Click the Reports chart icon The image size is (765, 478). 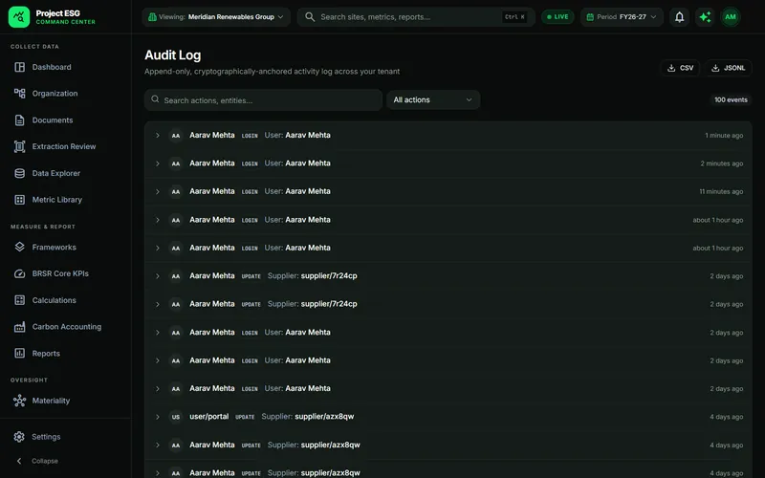[x=19, y=353]
